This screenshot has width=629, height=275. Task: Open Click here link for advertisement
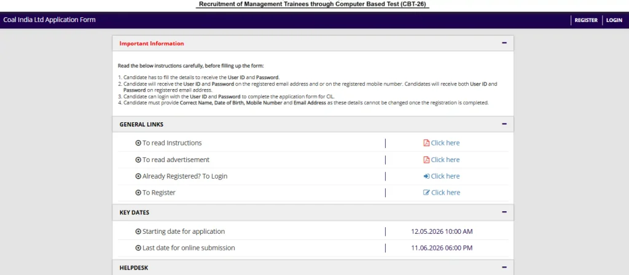[x=445, y=160]
